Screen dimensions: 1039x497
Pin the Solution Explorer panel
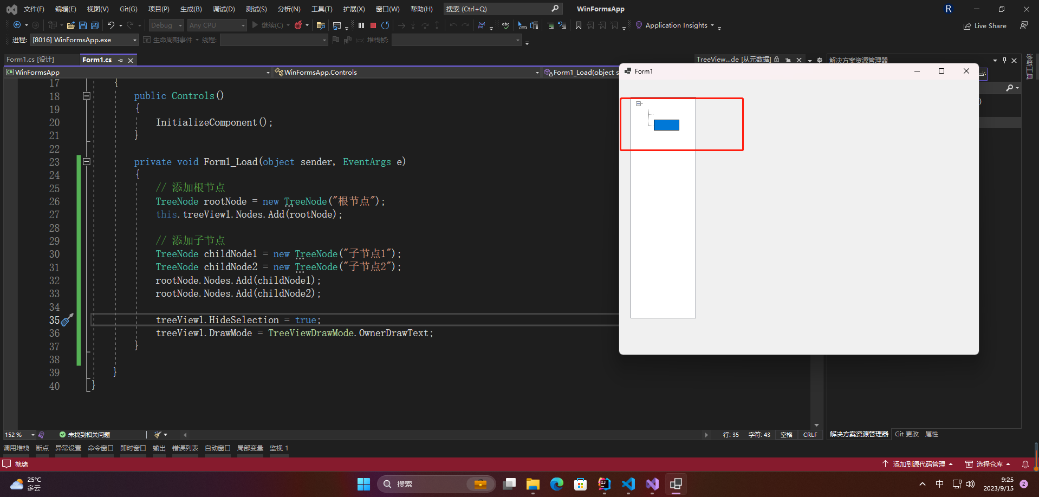click(x=1004, y=60)
